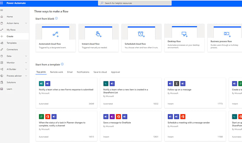The height and width of the screenshot is (143, 242).
Task: Expand the Process advisor chevron
Action: (26, 76)
